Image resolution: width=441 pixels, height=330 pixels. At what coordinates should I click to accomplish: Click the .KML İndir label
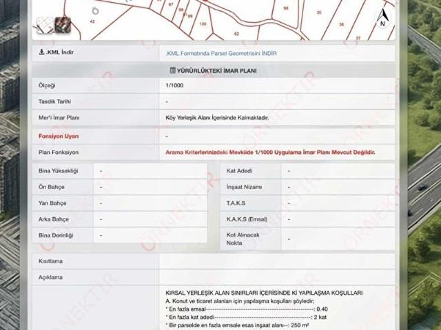60,52
